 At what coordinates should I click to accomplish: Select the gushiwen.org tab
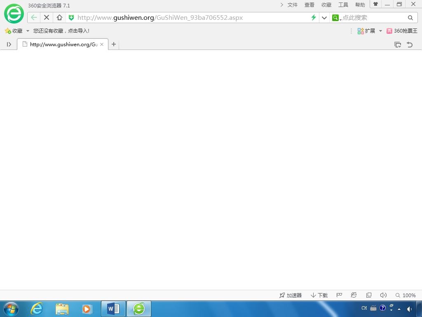pos(63,45)
